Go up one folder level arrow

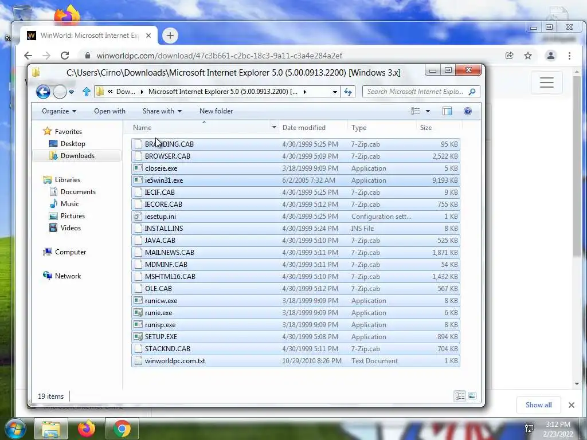87,92
